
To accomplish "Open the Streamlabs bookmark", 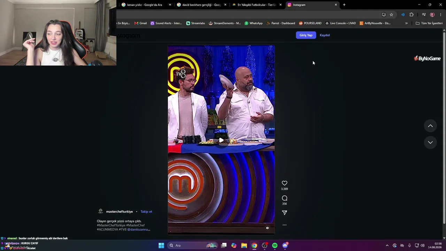I will point(195,23).
